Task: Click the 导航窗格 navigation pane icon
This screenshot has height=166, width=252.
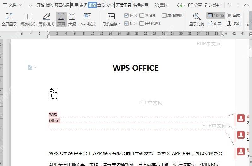Action: click(111, 16)
